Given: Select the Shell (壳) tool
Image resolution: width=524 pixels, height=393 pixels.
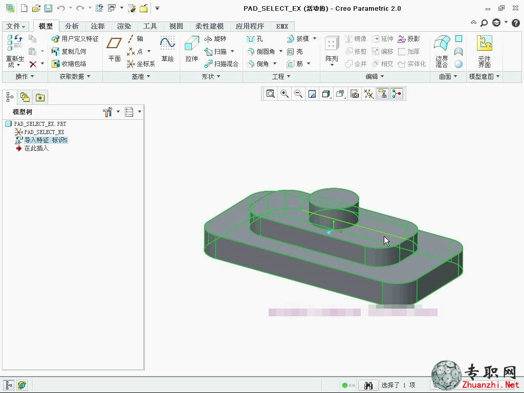Looking at the screenshot, I should 295,52.
